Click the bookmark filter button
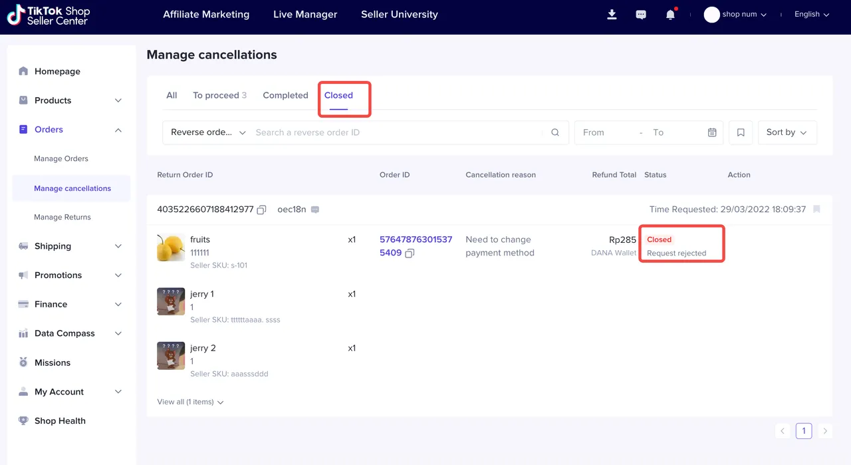Screen dimensions: 851x465 pos(741,132)
